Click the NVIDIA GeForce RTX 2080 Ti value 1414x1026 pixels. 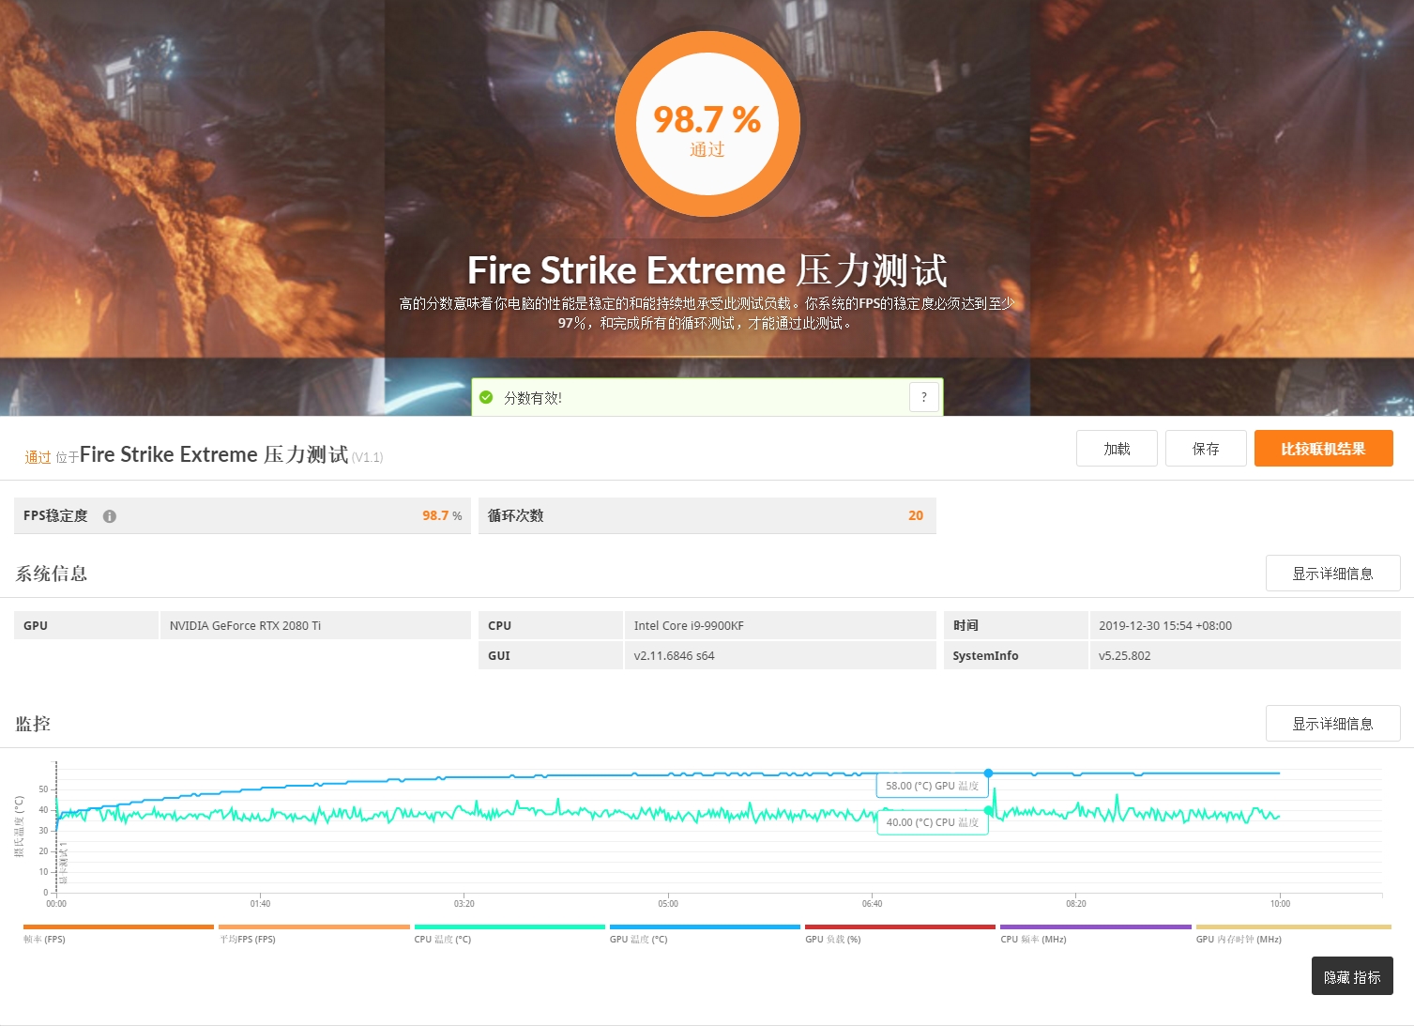245,626
